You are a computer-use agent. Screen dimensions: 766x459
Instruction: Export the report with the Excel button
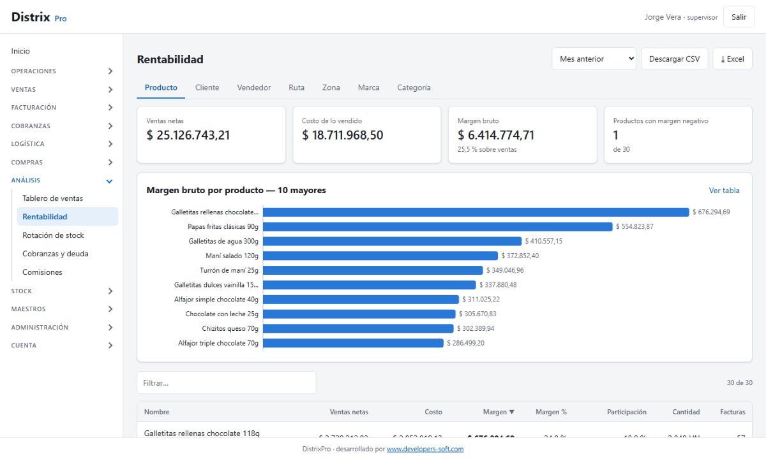[732, 59]
